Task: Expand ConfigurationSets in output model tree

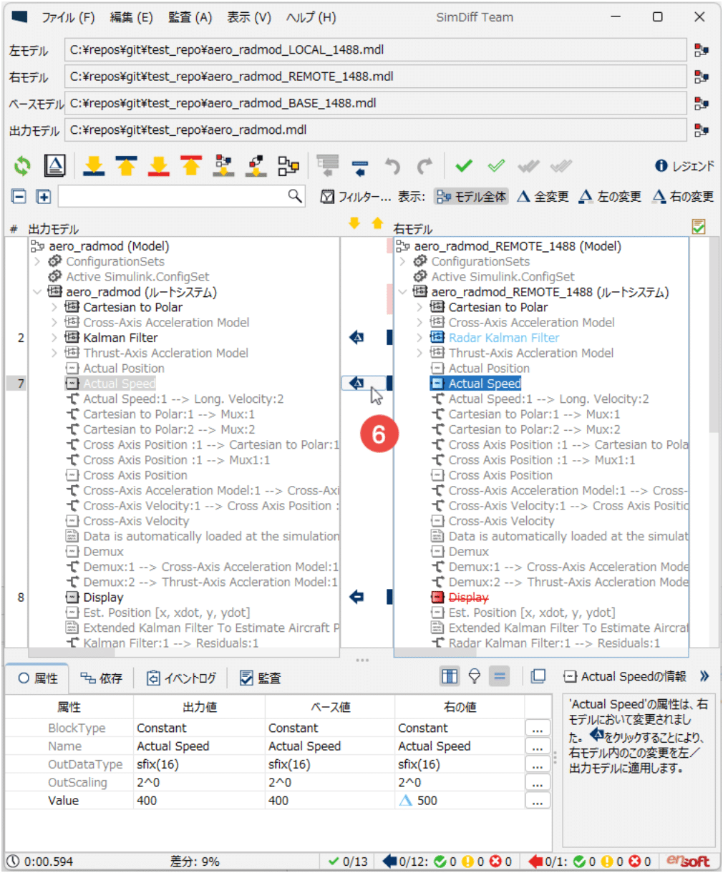Action: tap(37, 261)
